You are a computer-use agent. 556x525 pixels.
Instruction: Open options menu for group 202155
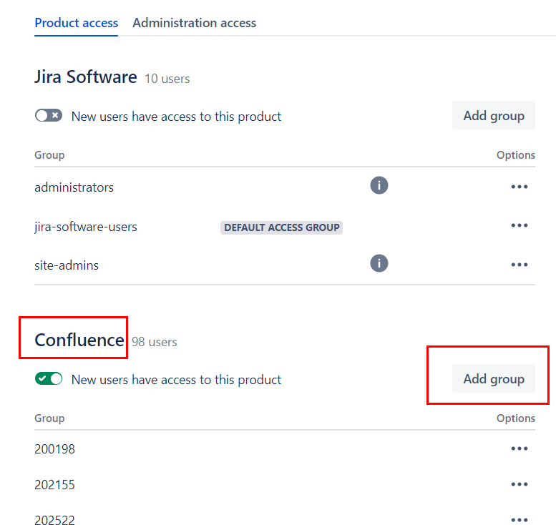click(520, 484)
